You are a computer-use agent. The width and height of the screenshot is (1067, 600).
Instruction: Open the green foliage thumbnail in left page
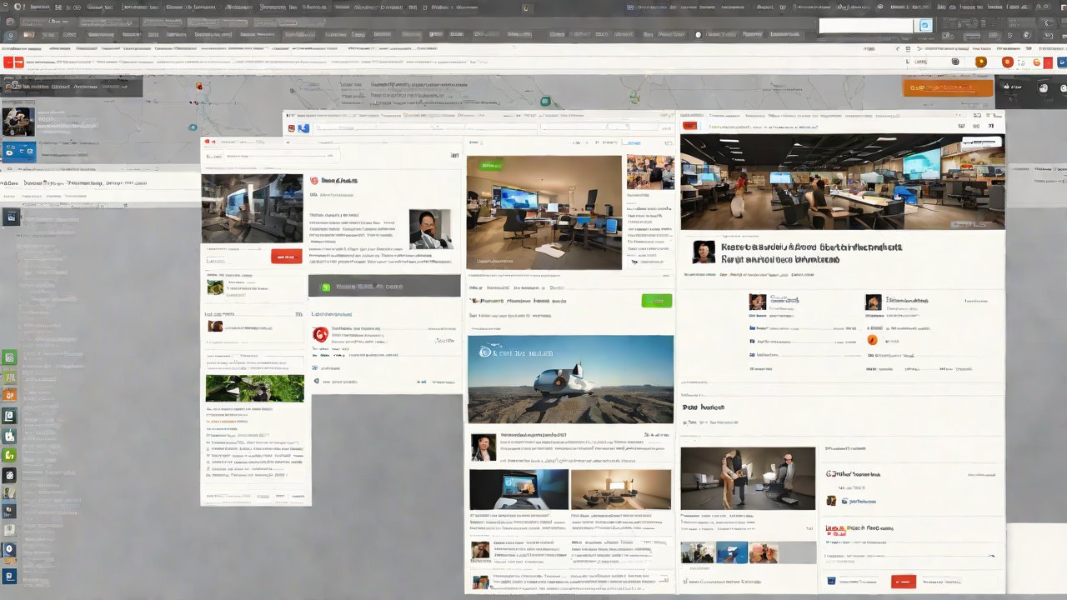tap(254, 387)
